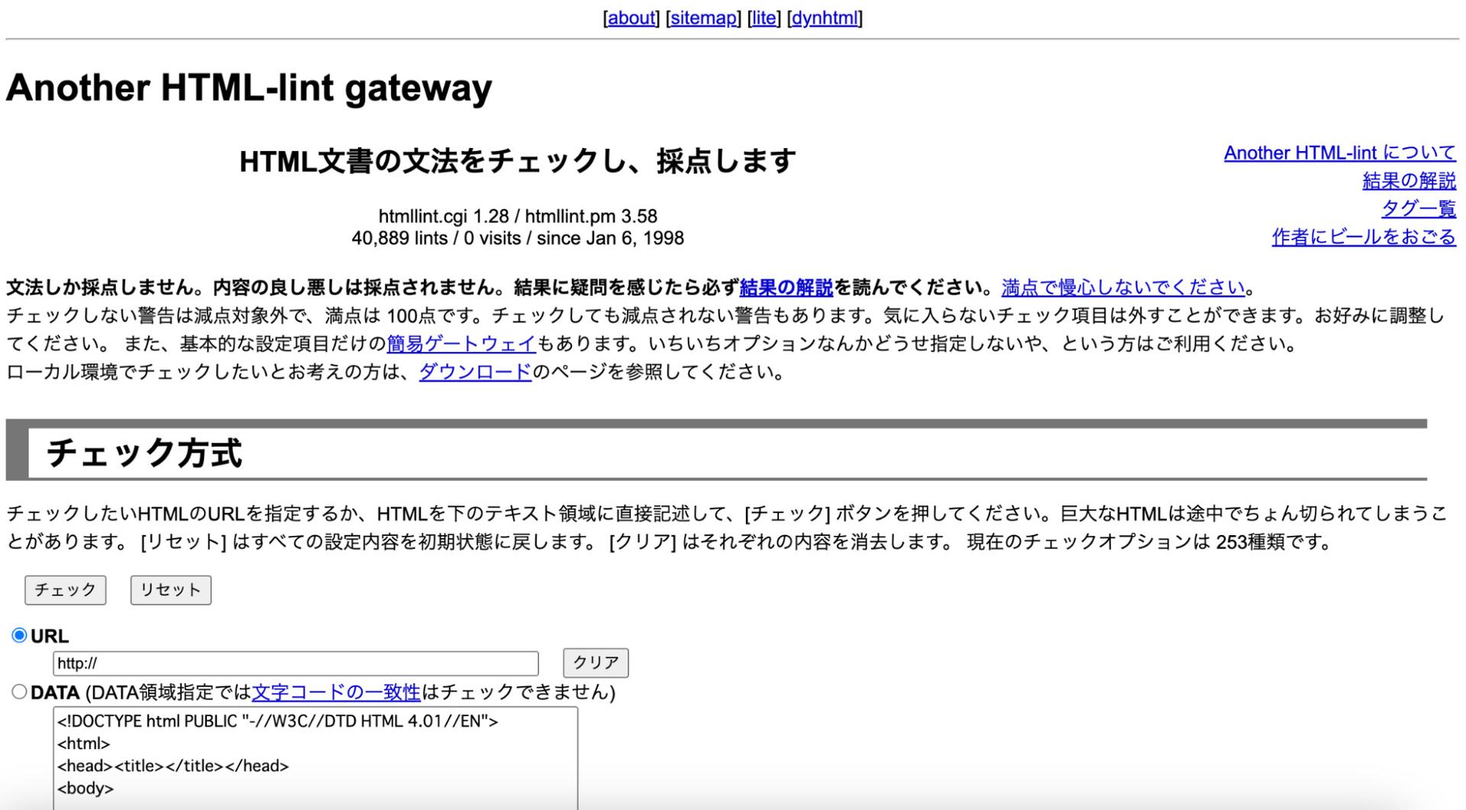Open the dynhtml link
Image resolution: width=1466 pixels, height=810 pixels.
825,18
